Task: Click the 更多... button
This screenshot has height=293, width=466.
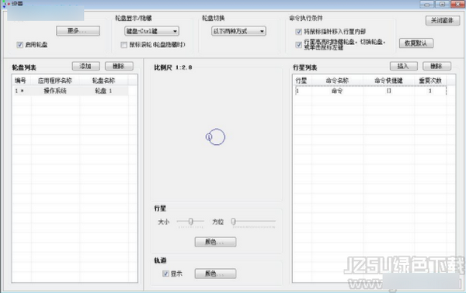Action: [x=78, y=31]
